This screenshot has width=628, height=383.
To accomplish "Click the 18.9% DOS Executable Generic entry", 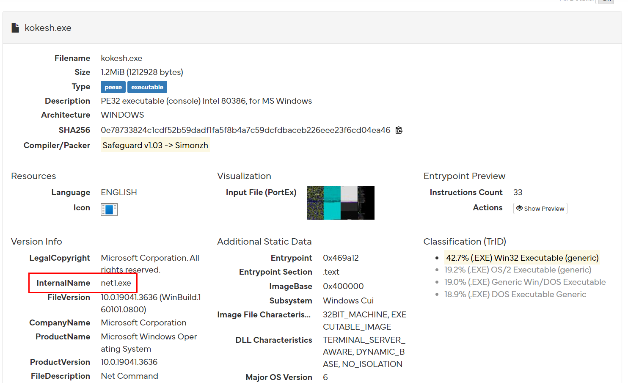I will pos(515,294).
